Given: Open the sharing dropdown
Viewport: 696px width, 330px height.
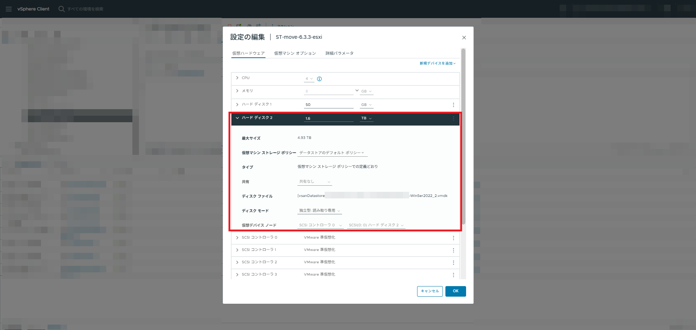Looking at the screenshot, I should [314, 182].
